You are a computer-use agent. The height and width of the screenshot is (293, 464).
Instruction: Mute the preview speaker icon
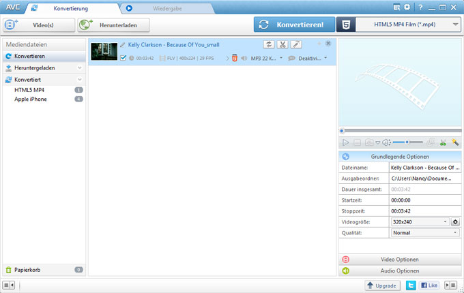click(x=386, y=142)
